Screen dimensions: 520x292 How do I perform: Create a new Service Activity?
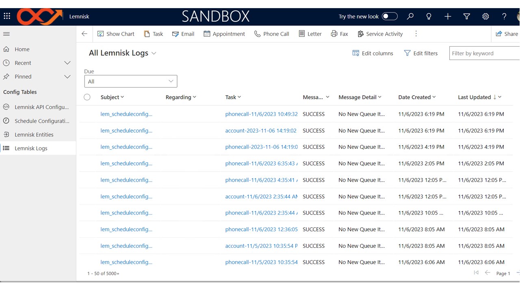tap(380, 34)
